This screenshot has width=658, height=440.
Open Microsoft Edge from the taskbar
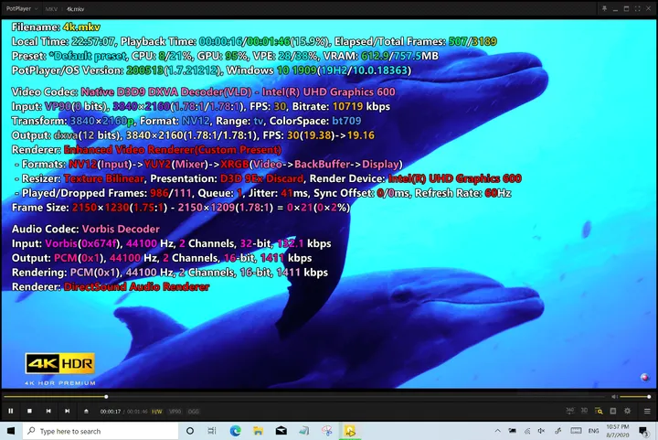click(x=236, y=431)
